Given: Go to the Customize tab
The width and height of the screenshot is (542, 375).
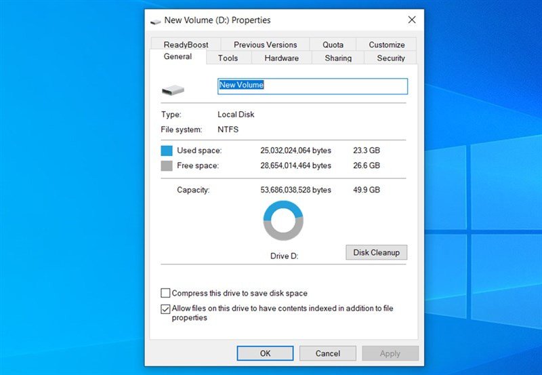Looking at the screenshot, I should (387, 45).
